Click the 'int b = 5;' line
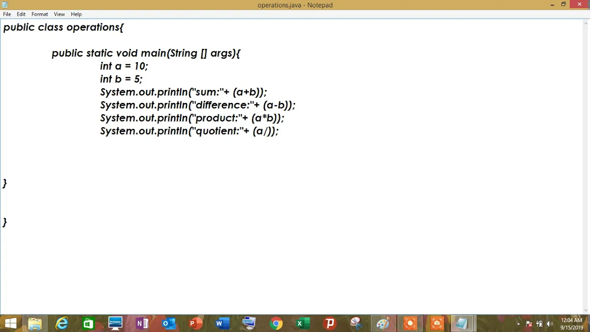This screenshot has height=332, width=590. tap(121, 79)
